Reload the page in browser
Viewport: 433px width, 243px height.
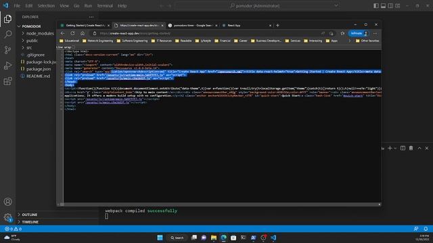[x=72, y=33]
